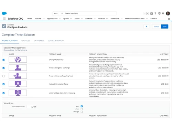Open the App Launcher dots grid

pos(4,19)
